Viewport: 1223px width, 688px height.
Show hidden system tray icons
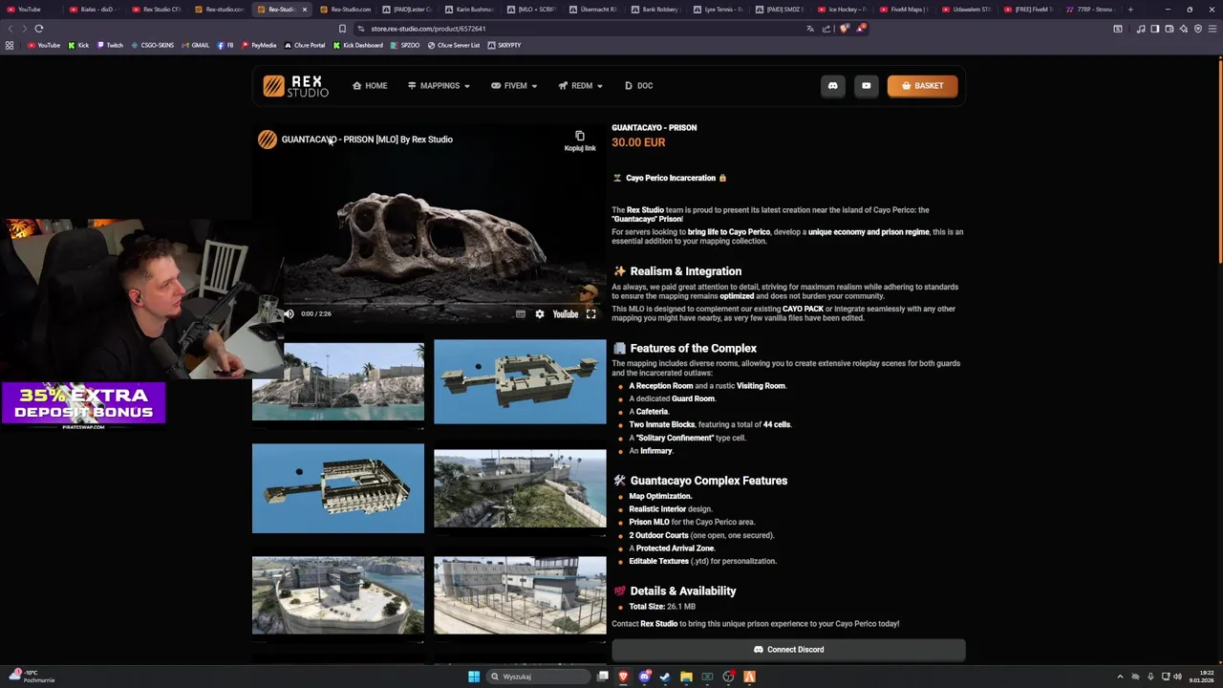pos(1120,677)
